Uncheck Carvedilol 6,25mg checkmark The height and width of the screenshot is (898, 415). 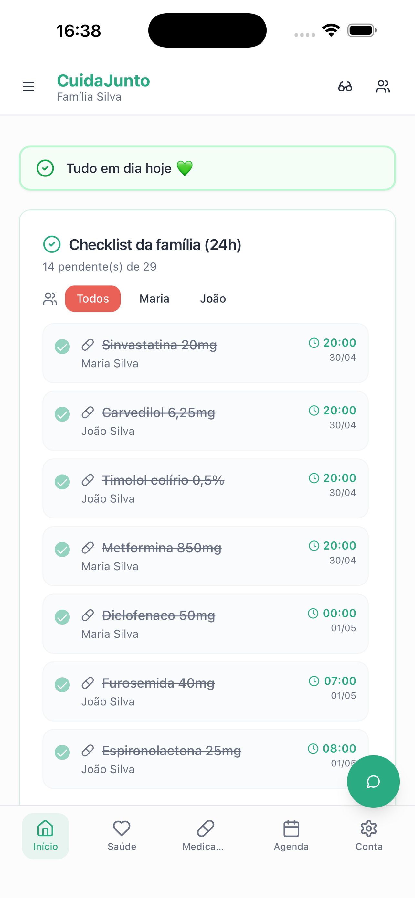pos(62,414)
